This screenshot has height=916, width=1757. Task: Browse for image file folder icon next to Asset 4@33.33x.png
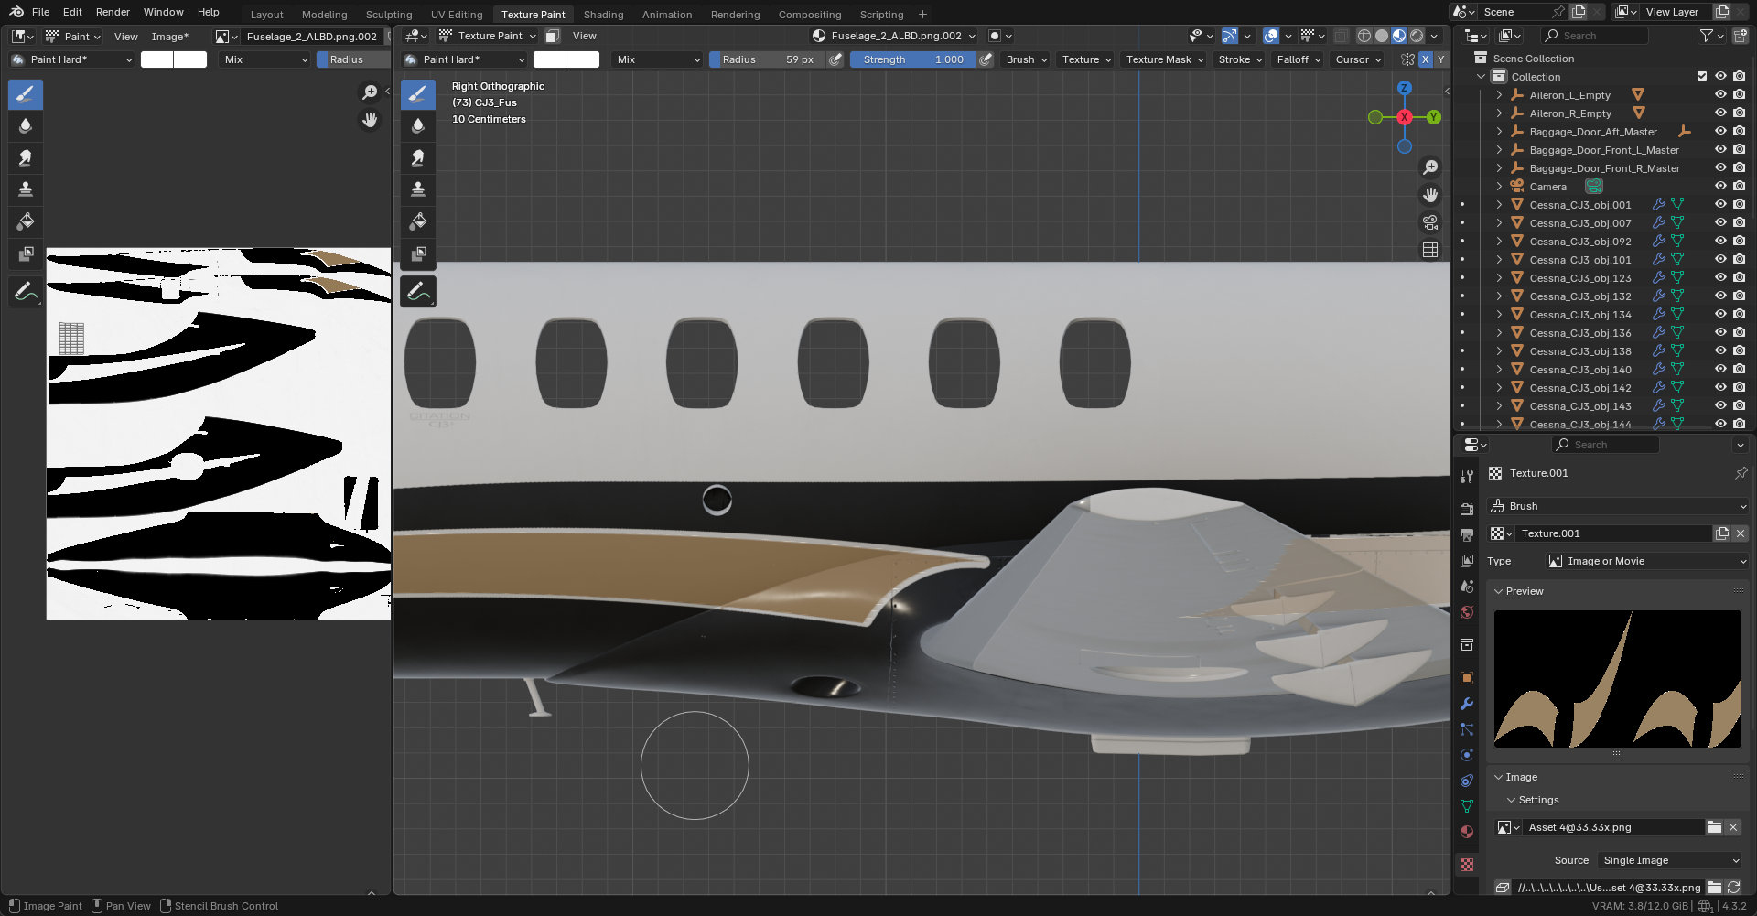tap(1715, 827)
